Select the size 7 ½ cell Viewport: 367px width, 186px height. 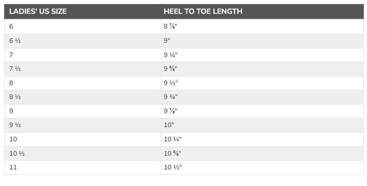pos(83,69)
